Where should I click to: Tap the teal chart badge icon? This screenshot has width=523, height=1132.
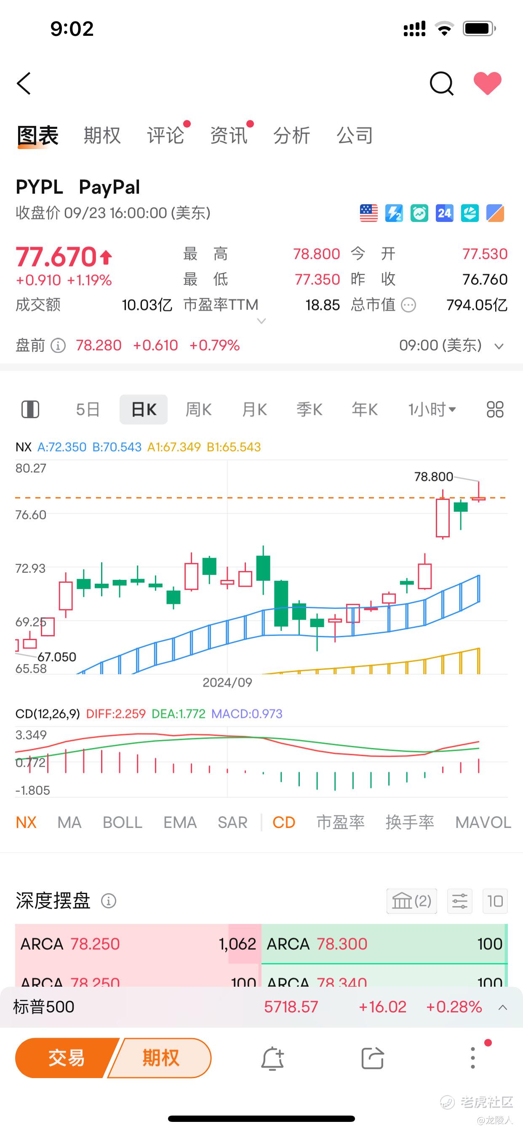click(470, 213)
